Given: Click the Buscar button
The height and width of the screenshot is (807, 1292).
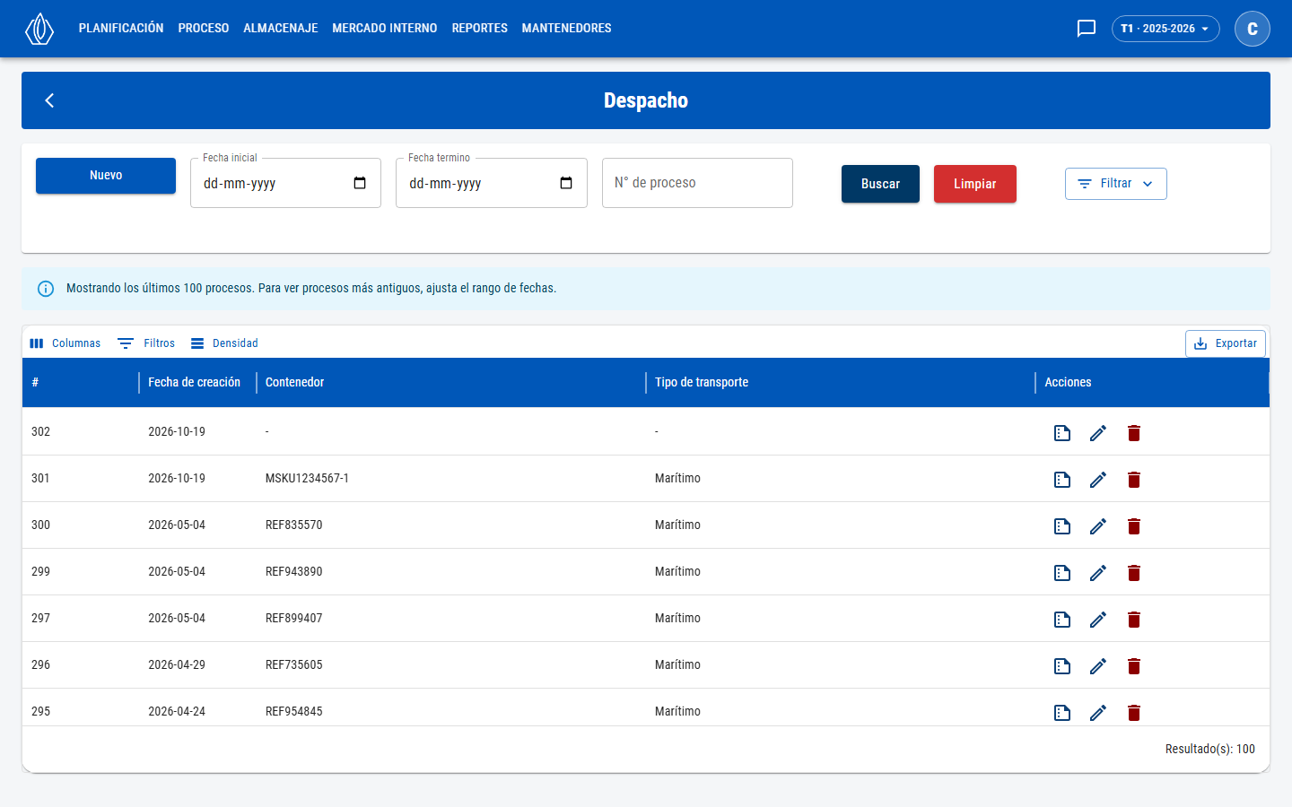Looking at the screenshot, I should [880, 184].
